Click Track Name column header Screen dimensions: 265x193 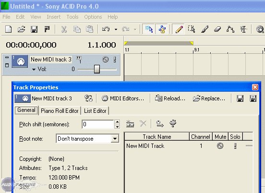(157, 136)
